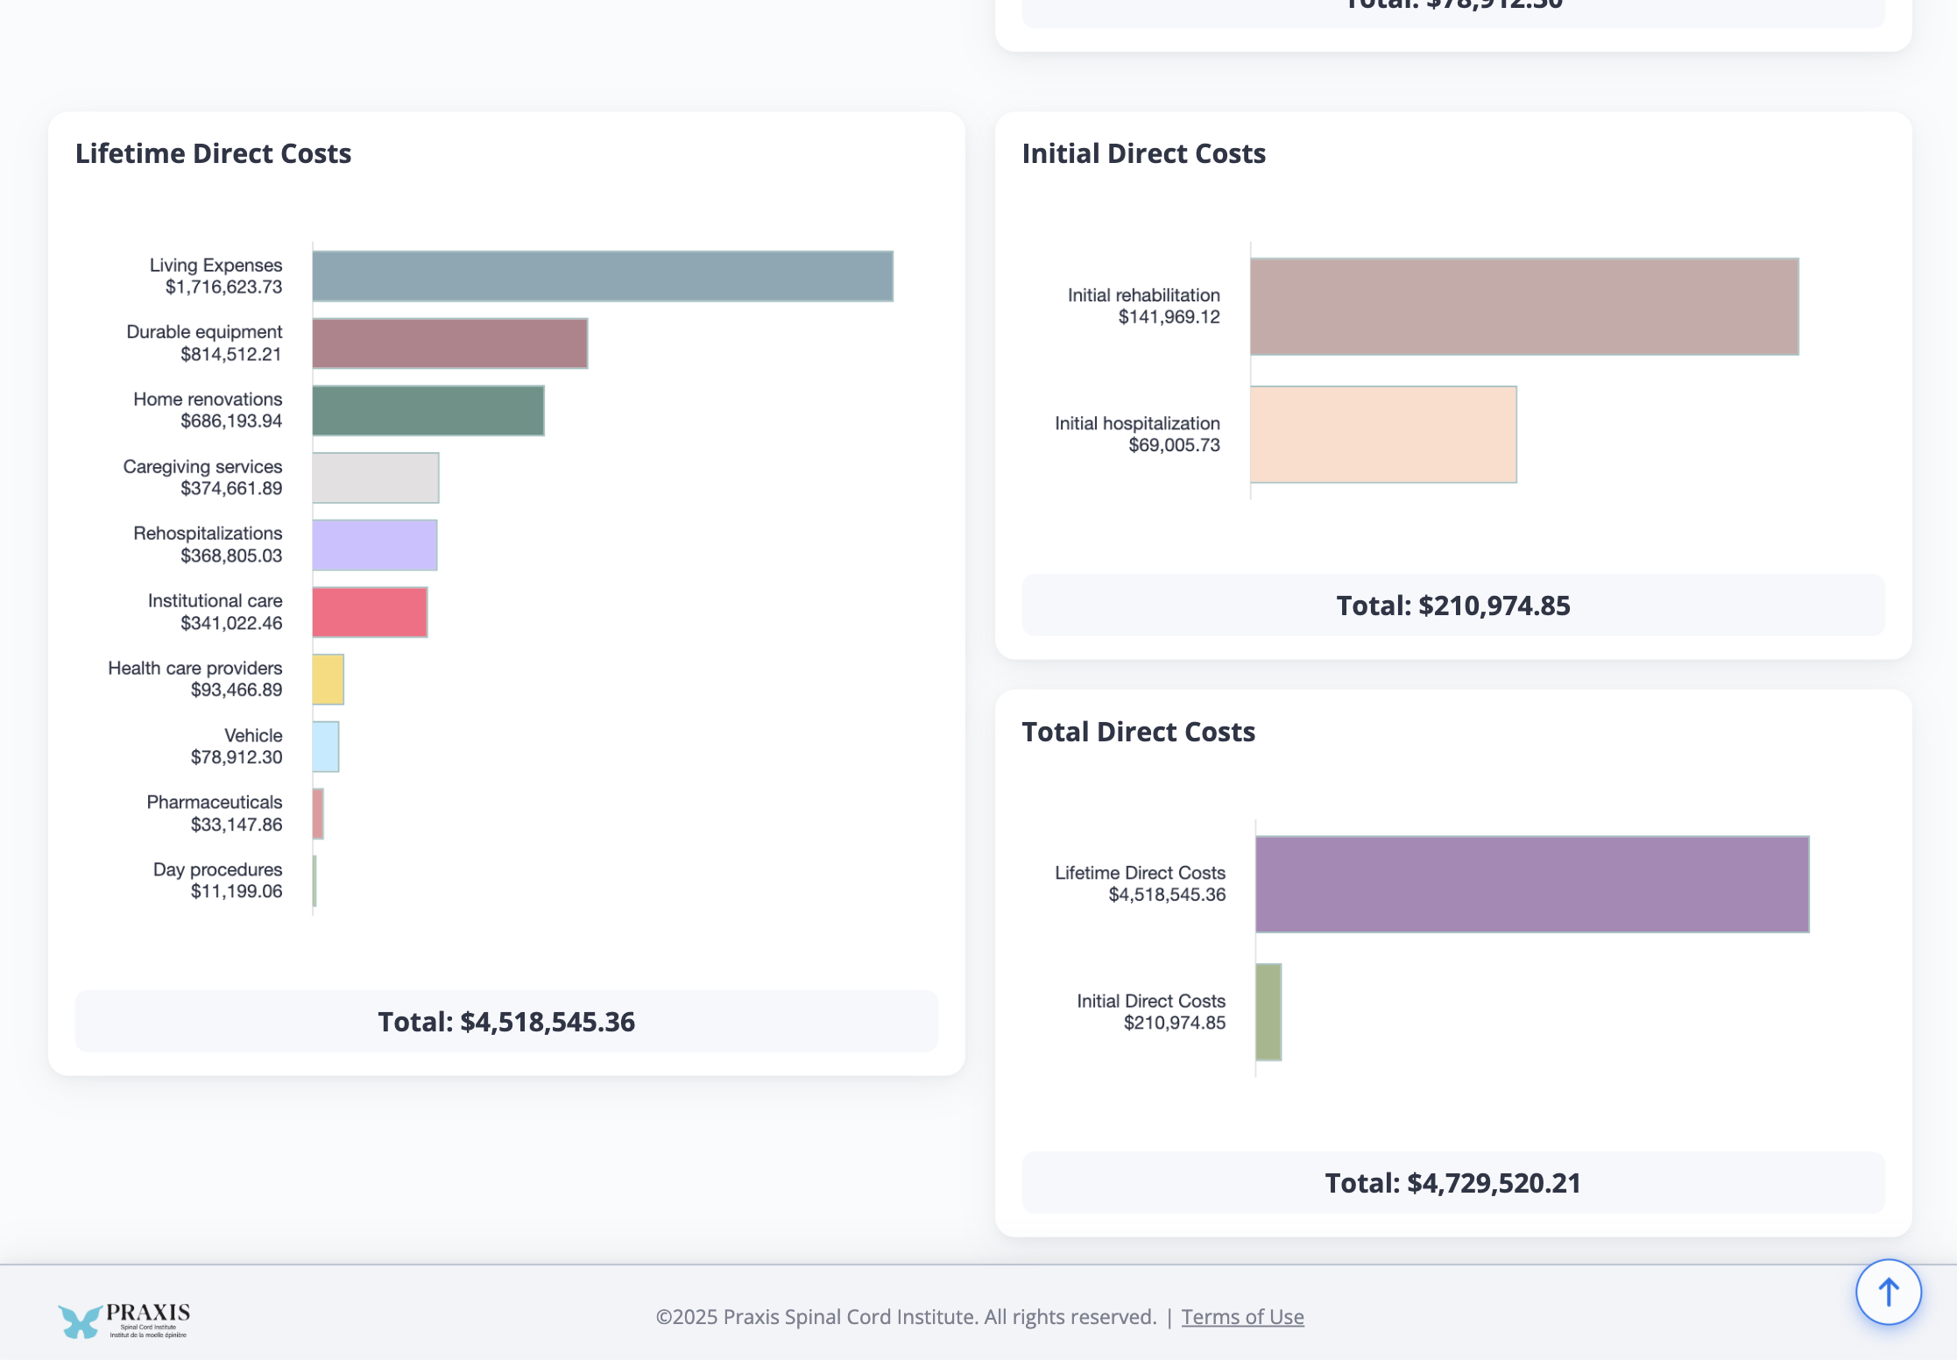Click the 'Durable equipment $814,512.21' label
The height and width of the screenshot is (1360, 1957).
click(x=204, y=344)
